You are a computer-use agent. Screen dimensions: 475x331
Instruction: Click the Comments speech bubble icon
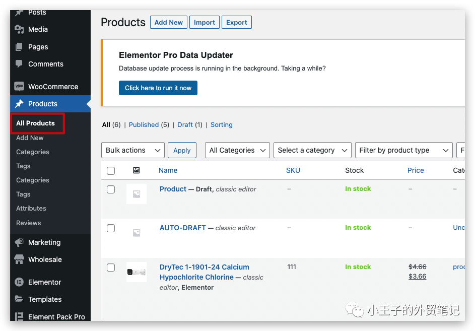(19, 63)
